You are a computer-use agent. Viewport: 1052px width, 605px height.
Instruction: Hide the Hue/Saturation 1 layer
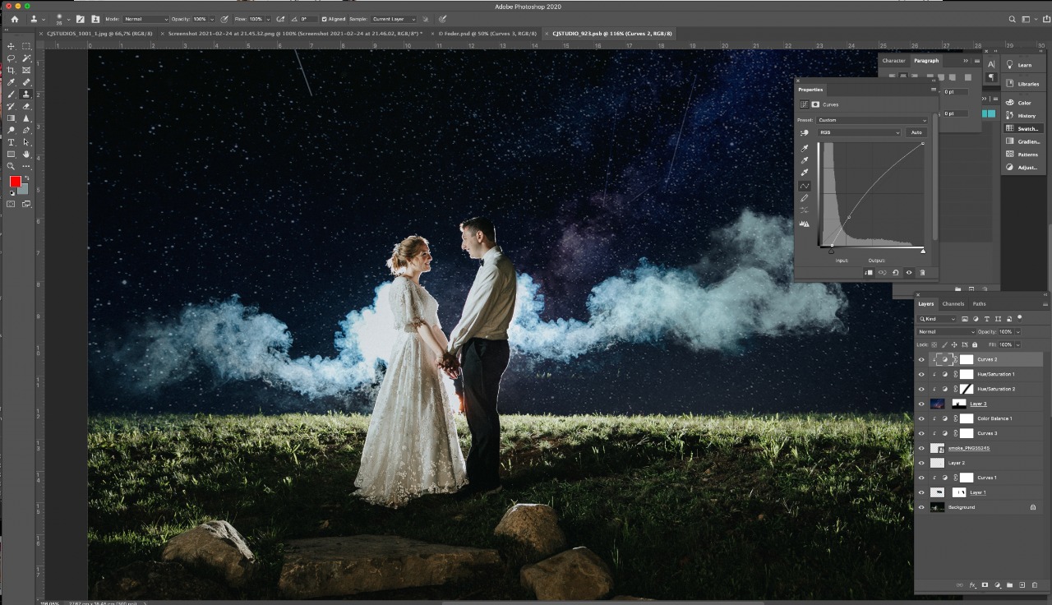[x=920, y=374]
